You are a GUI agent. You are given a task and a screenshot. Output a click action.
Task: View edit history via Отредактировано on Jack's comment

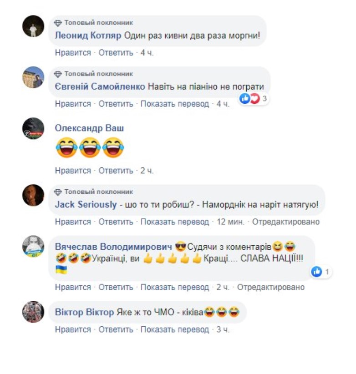click(286, 222)
